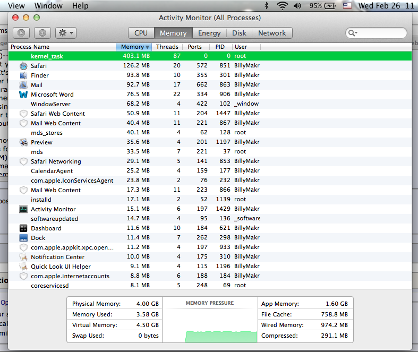Sort by Threads column header
The image size is (418, 352).
click(167, 47)
